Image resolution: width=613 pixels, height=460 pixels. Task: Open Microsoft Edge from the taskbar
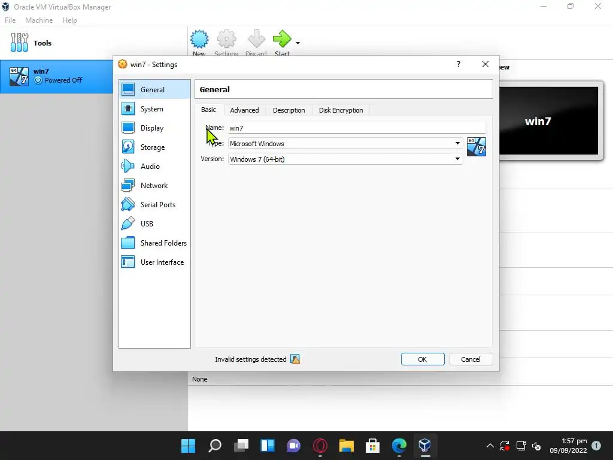coord(399,445)
